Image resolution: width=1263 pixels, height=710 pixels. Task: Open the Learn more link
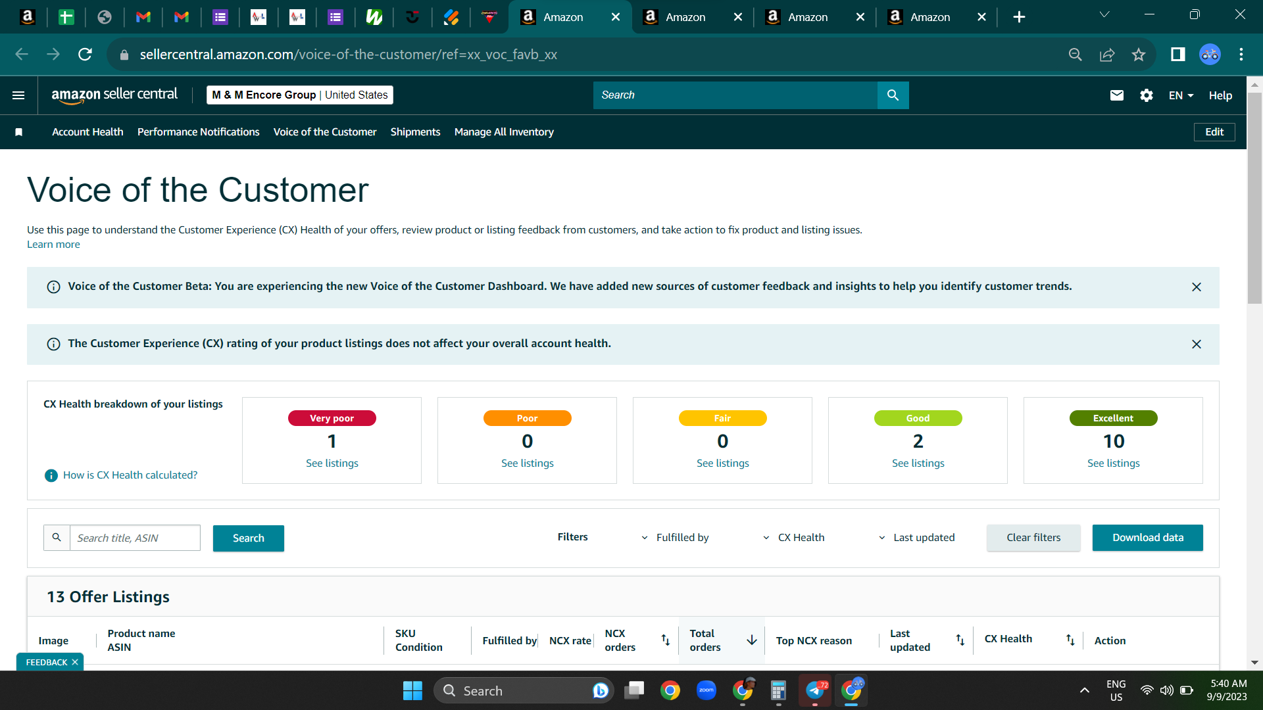[53, 245]
